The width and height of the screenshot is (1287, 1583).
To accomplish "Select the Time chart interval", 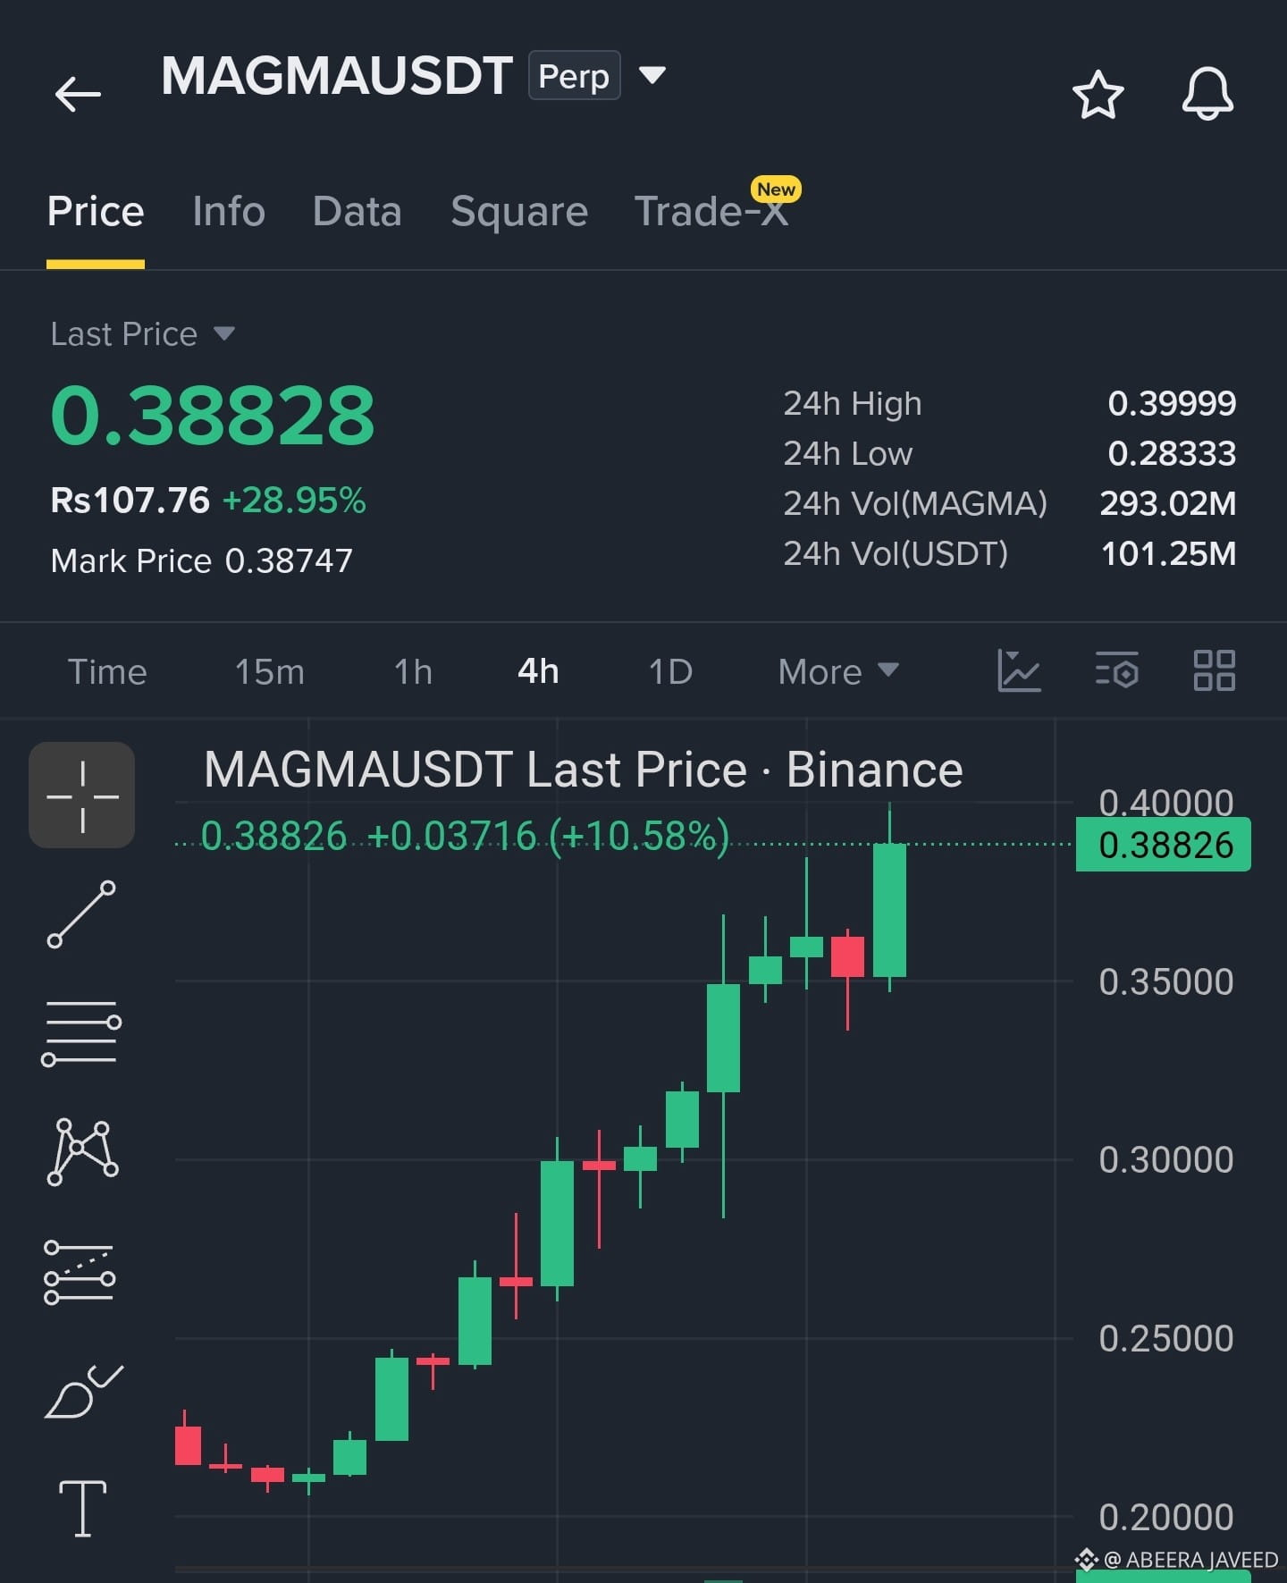I will tap(107, 671).
